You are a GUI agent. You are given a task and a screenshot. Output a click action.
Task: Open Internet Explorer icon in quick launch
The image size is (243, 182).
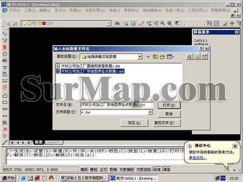click(23, 178)
